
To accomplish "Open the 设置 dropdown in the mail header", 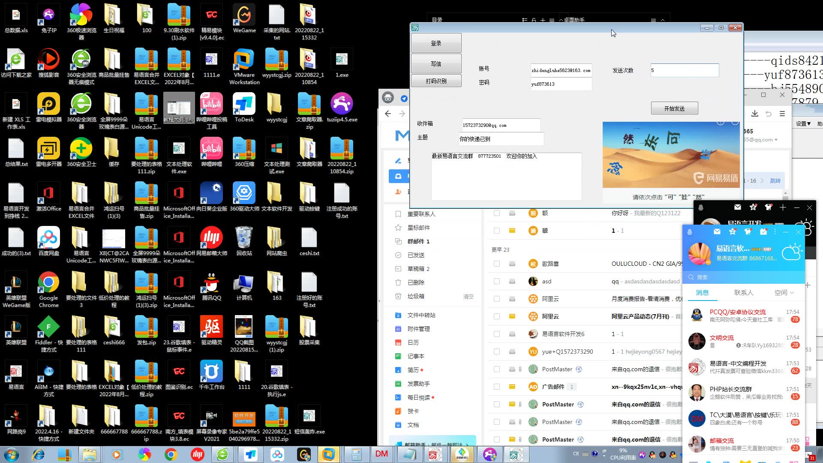I will [x=803, y=123].
